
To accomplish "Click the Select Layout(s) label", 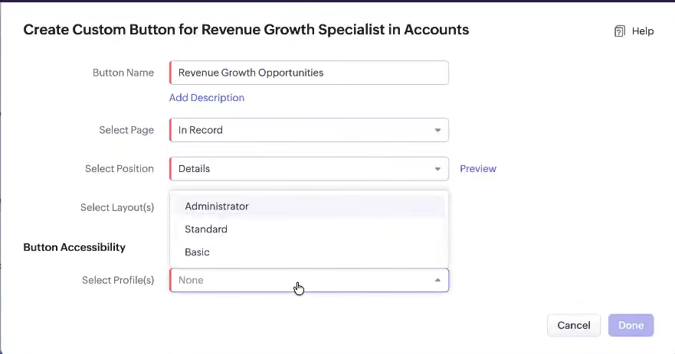I will [x=117, y=207].
